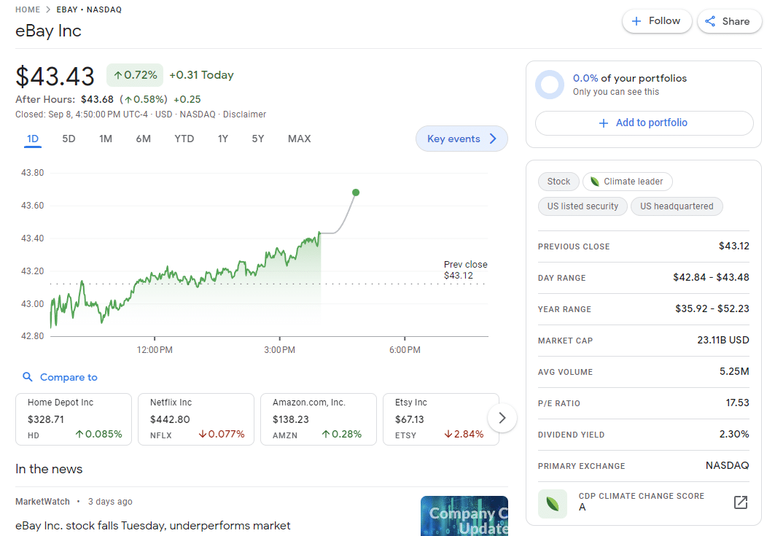Select the 1D chart range tab
775x536 pixels.
[x=33, y=139]
